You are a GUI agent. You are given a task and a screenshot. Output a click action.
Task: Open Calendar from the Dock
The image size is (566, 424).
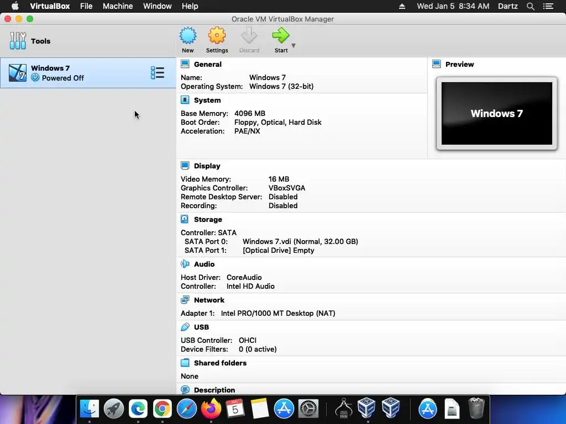click(235, 409)
